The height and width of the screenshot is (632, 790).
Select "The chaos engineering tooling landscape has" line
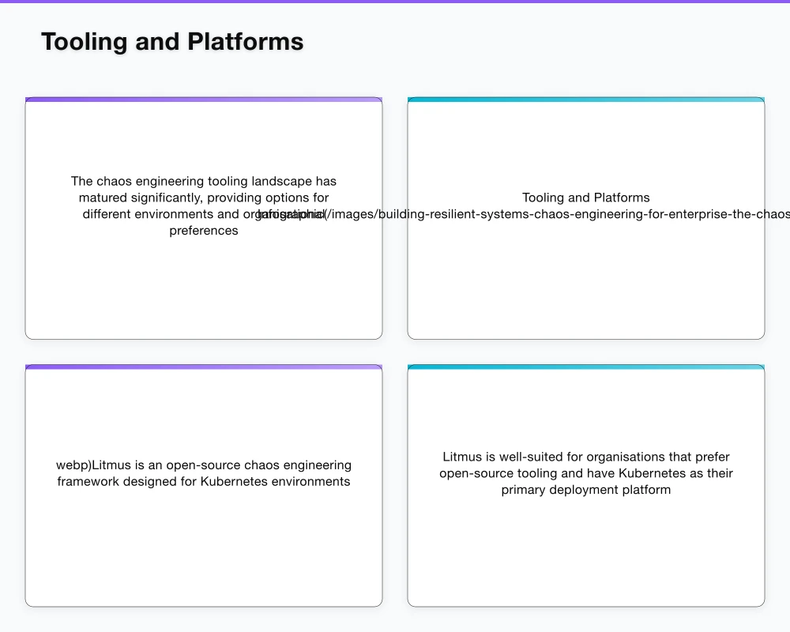click(204, 181)
